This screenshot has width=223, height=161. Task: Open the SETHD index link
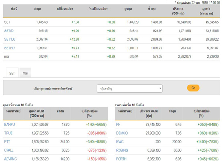(9, 48)
